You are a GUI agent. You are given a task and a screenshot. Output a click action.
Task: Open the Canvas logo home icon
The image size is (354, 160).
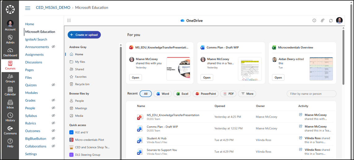(x=10, y=9)
